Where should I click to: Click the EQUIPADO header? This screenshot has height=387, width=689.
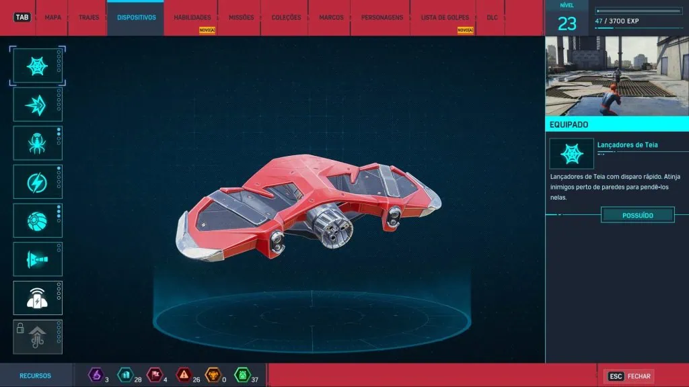[617, 124]
